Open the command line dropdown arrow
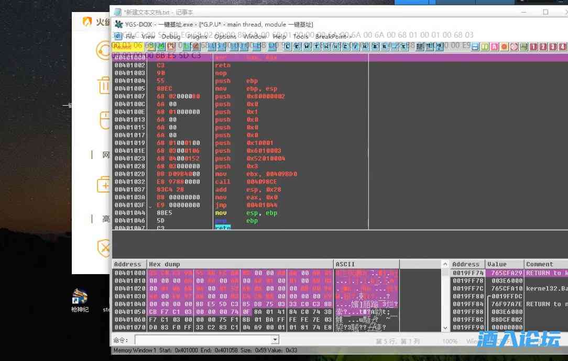 tap(275, 340)
